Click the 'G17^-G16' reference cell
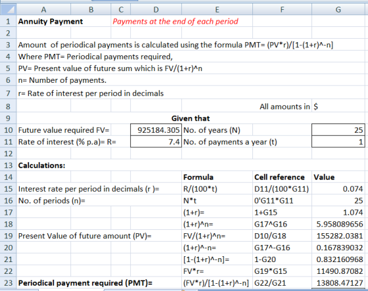Image resolution: width=368 pixels, height=291 pixels. pos(282,248)
